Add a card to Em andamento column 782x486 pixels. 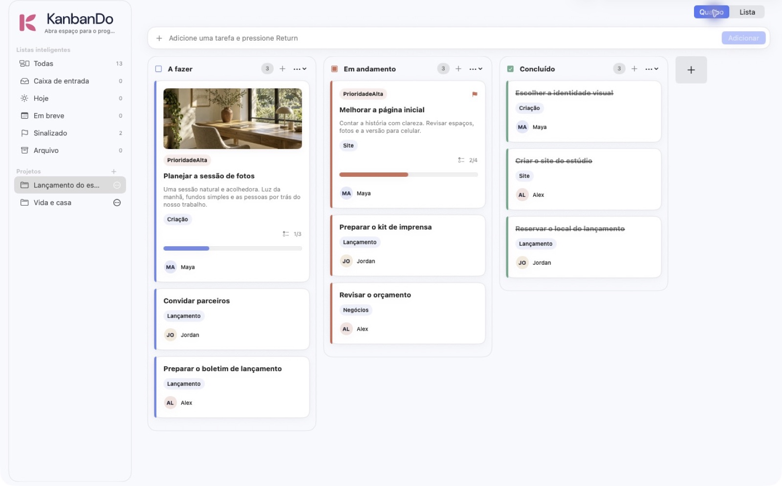click(x=458, y=69)
